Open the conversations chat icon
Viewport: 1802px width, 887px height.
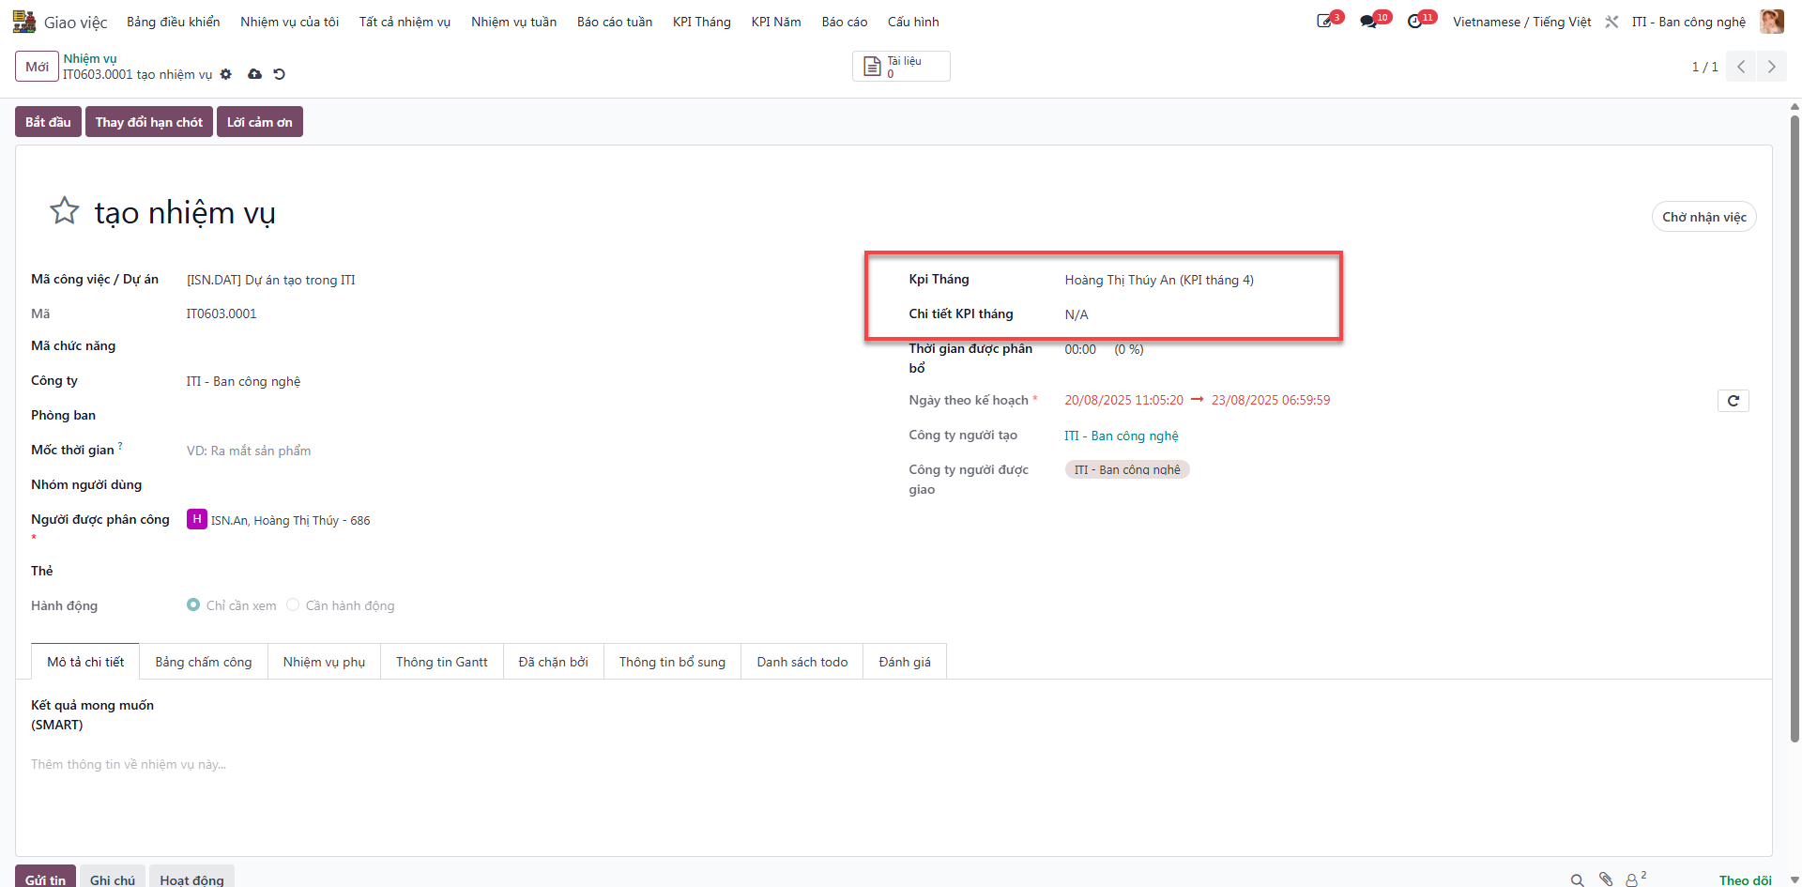[x=1368, y=22]
